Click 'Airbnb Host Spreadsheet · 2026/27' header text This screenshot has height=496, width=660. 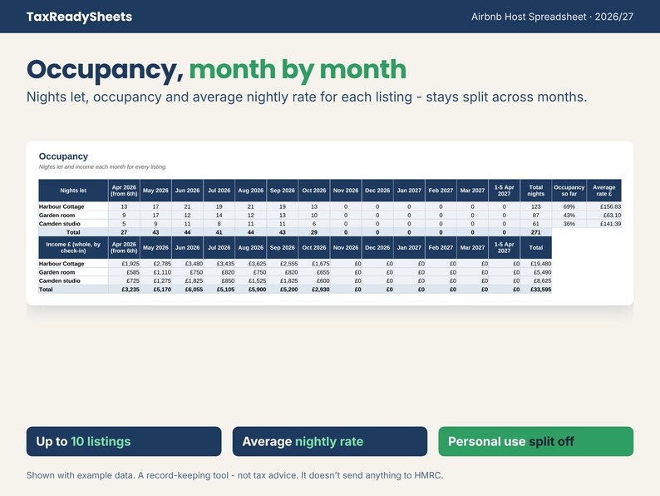tap(552, 17)
